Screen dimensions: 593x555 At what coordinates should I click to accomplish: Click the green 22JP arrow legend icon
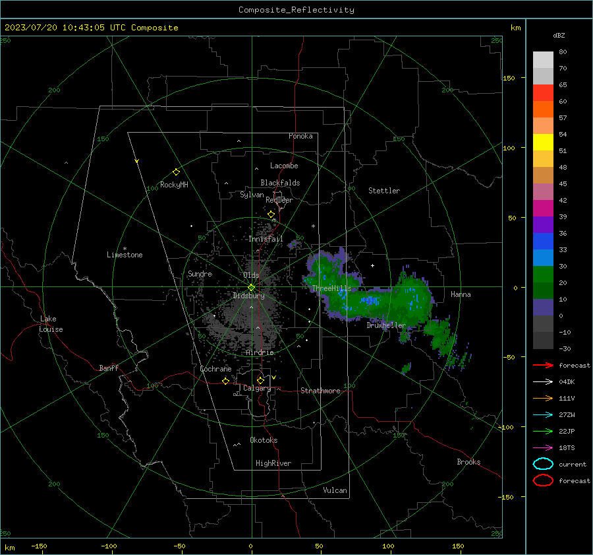pos(543,431)
